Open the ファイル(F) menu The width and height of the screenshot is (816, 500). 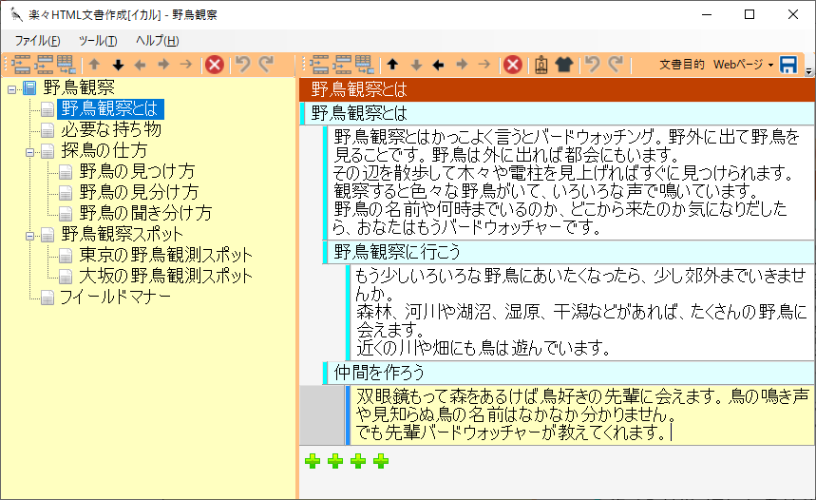[x=37, y=40]
